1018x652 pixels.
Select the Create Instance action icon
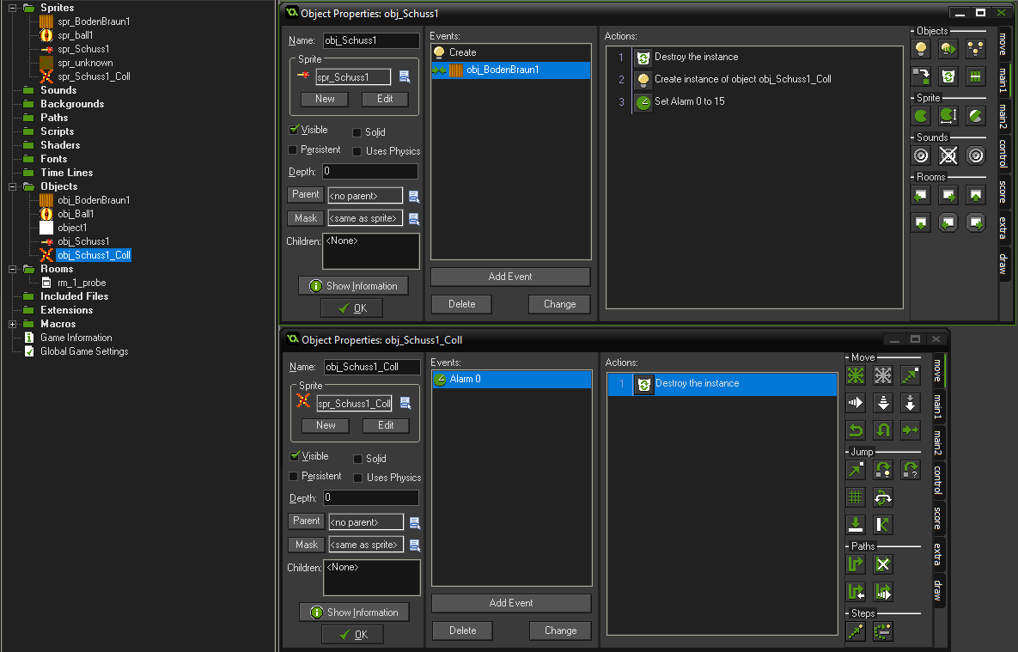point(921,49)
